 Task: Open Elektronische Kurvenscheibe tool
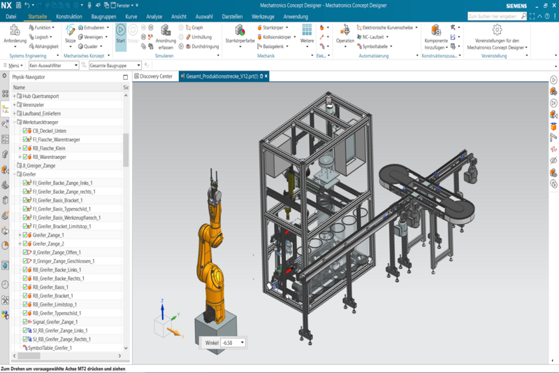387,27
